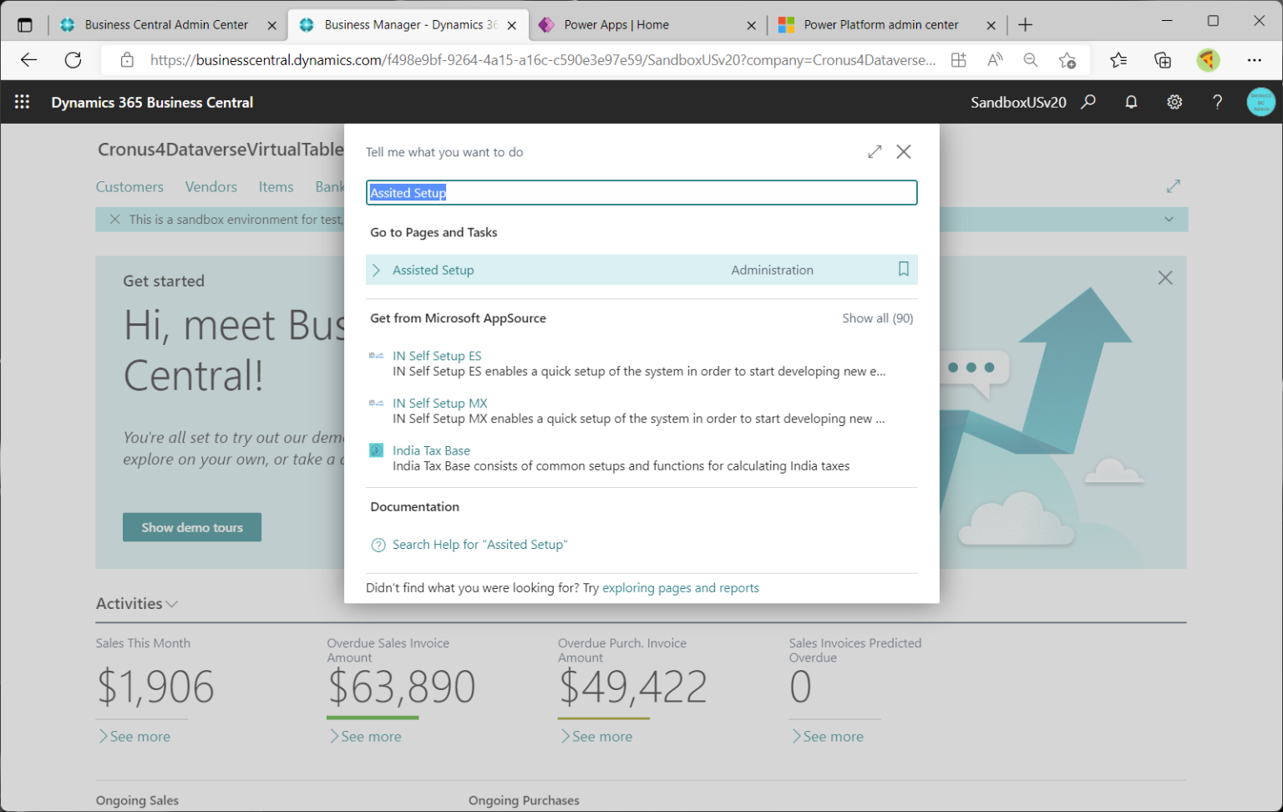Click the help question mark icon
1283x812 pixels.
[1217, 102]
